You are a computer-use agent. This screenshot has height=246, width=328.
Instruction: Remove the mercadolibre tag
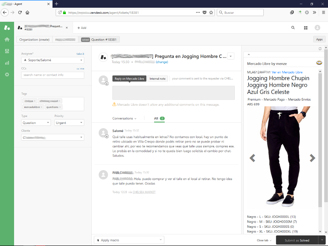pyautogui.click(x=42, y=107)
